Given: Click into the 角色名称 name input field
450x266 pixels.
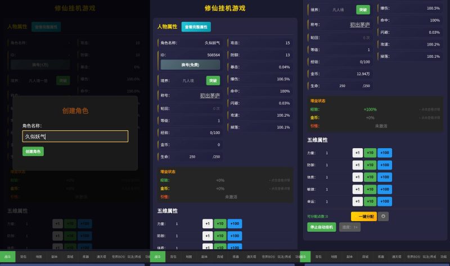Looking at the screenshot, I should (75, 136).
